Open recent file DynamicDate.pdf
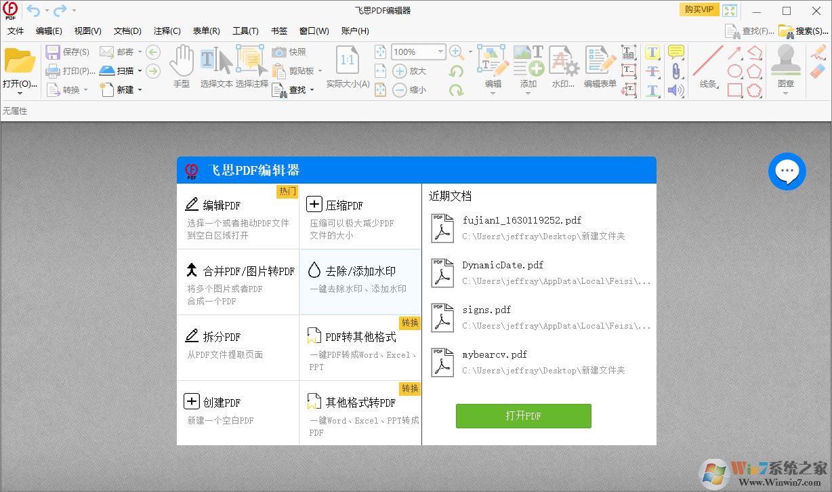 501,265
